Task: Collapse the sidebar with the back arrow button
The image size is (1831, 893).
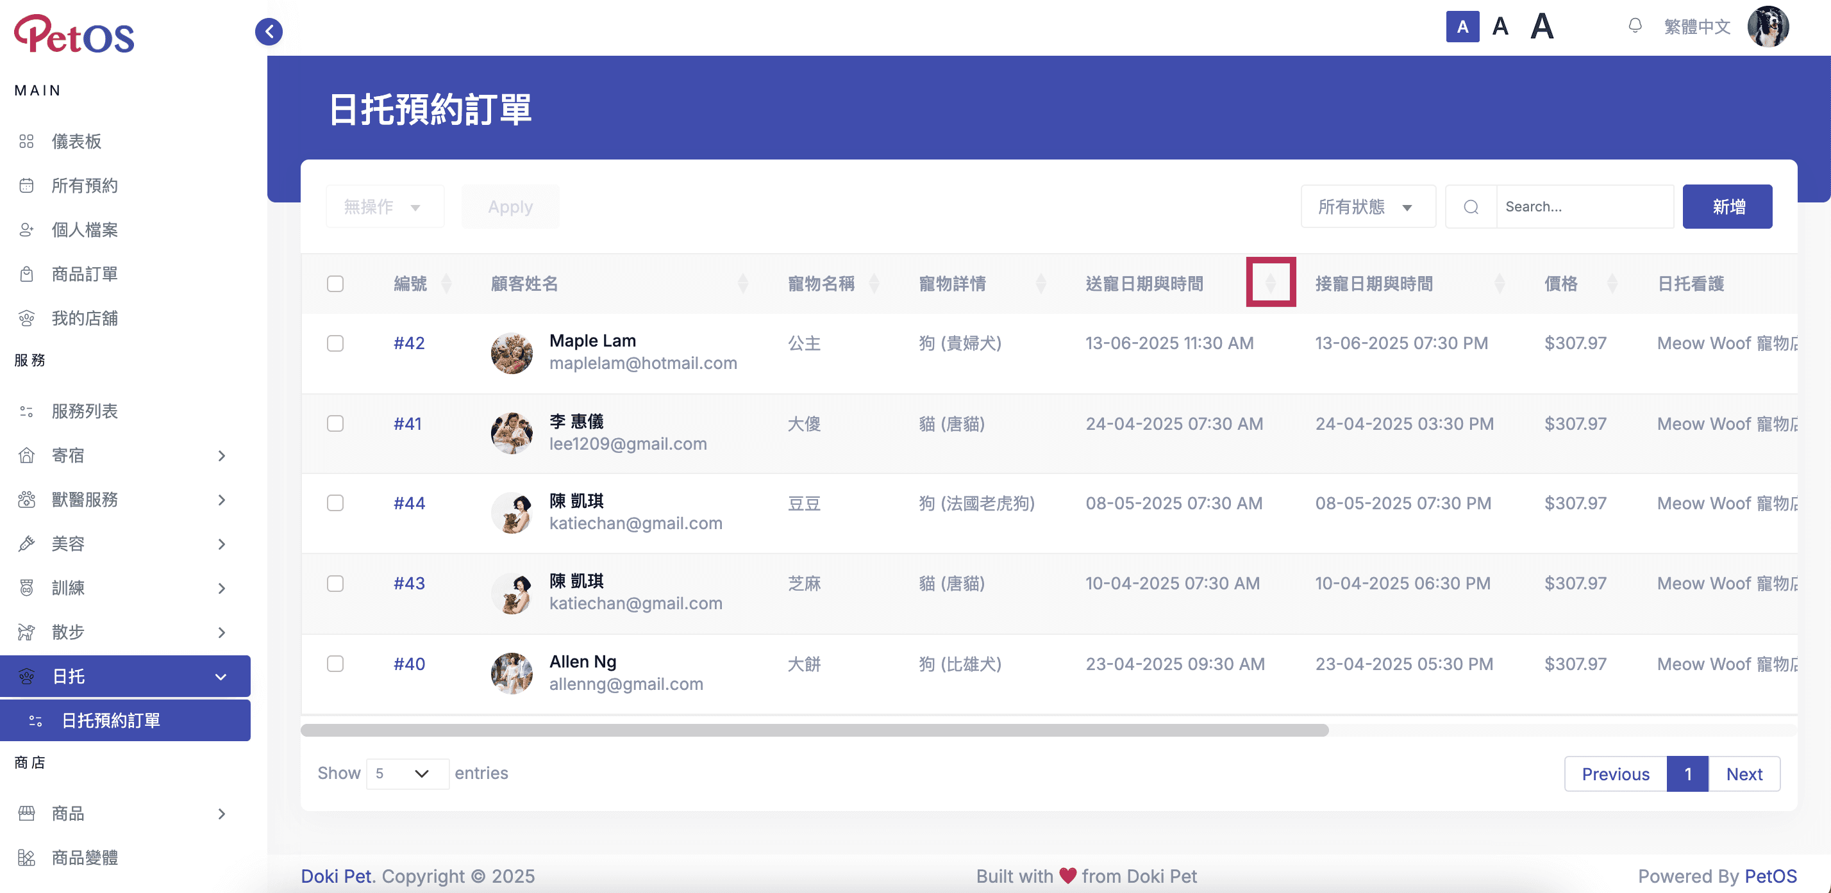Action: [269, 31]
